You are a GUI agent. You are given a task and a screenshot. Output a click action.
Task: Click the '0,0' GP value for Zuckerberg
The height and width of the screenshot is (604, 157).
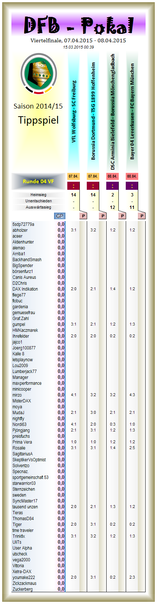pos(61,589)
